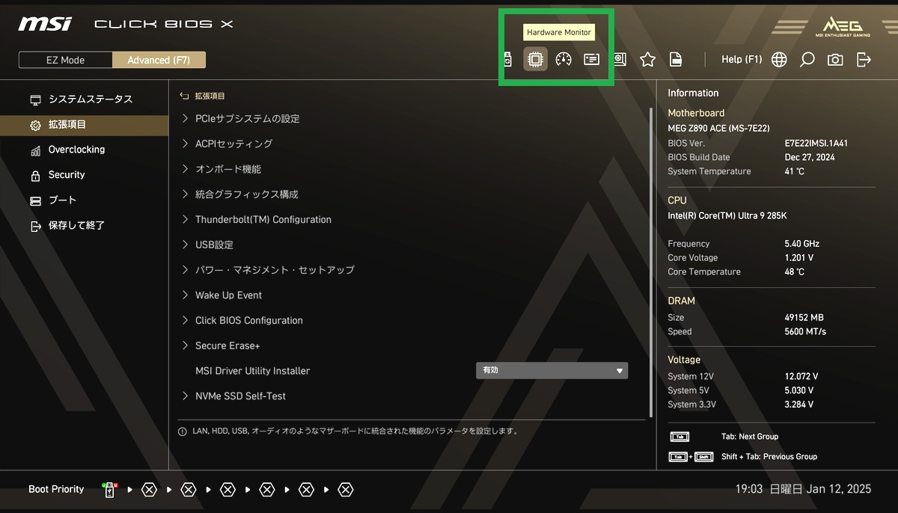Click BIOS version E7E22IMSI.1A41

pyautogui.click(x=816, y=143)
